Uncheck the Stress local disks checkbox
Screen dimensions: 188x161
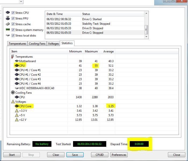(13, 35)
